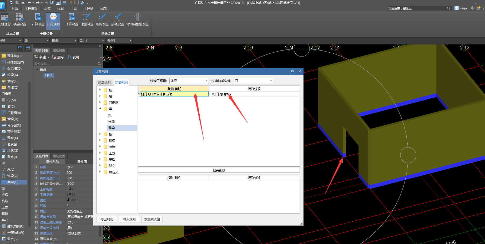This screenshot has height=244, width=485.
Task: Expand the 板 folder in rules tree
Action: pos(100,134)
